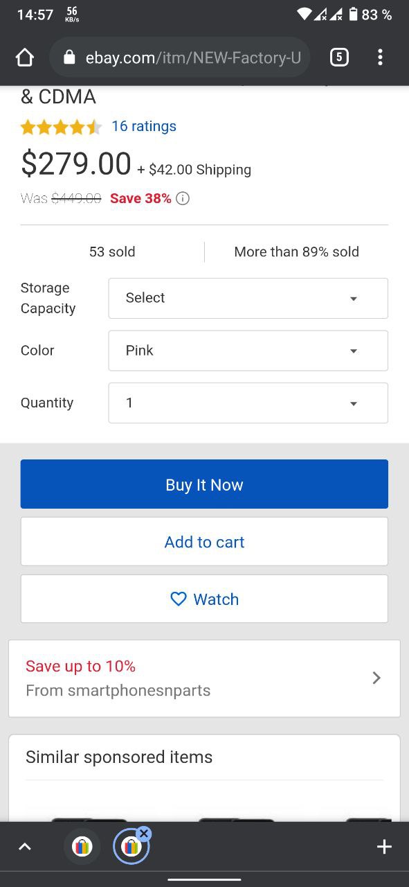Switch to the first eBay tab icon
The width and height of the screenshot is (409, 887).
click(82, 846)
